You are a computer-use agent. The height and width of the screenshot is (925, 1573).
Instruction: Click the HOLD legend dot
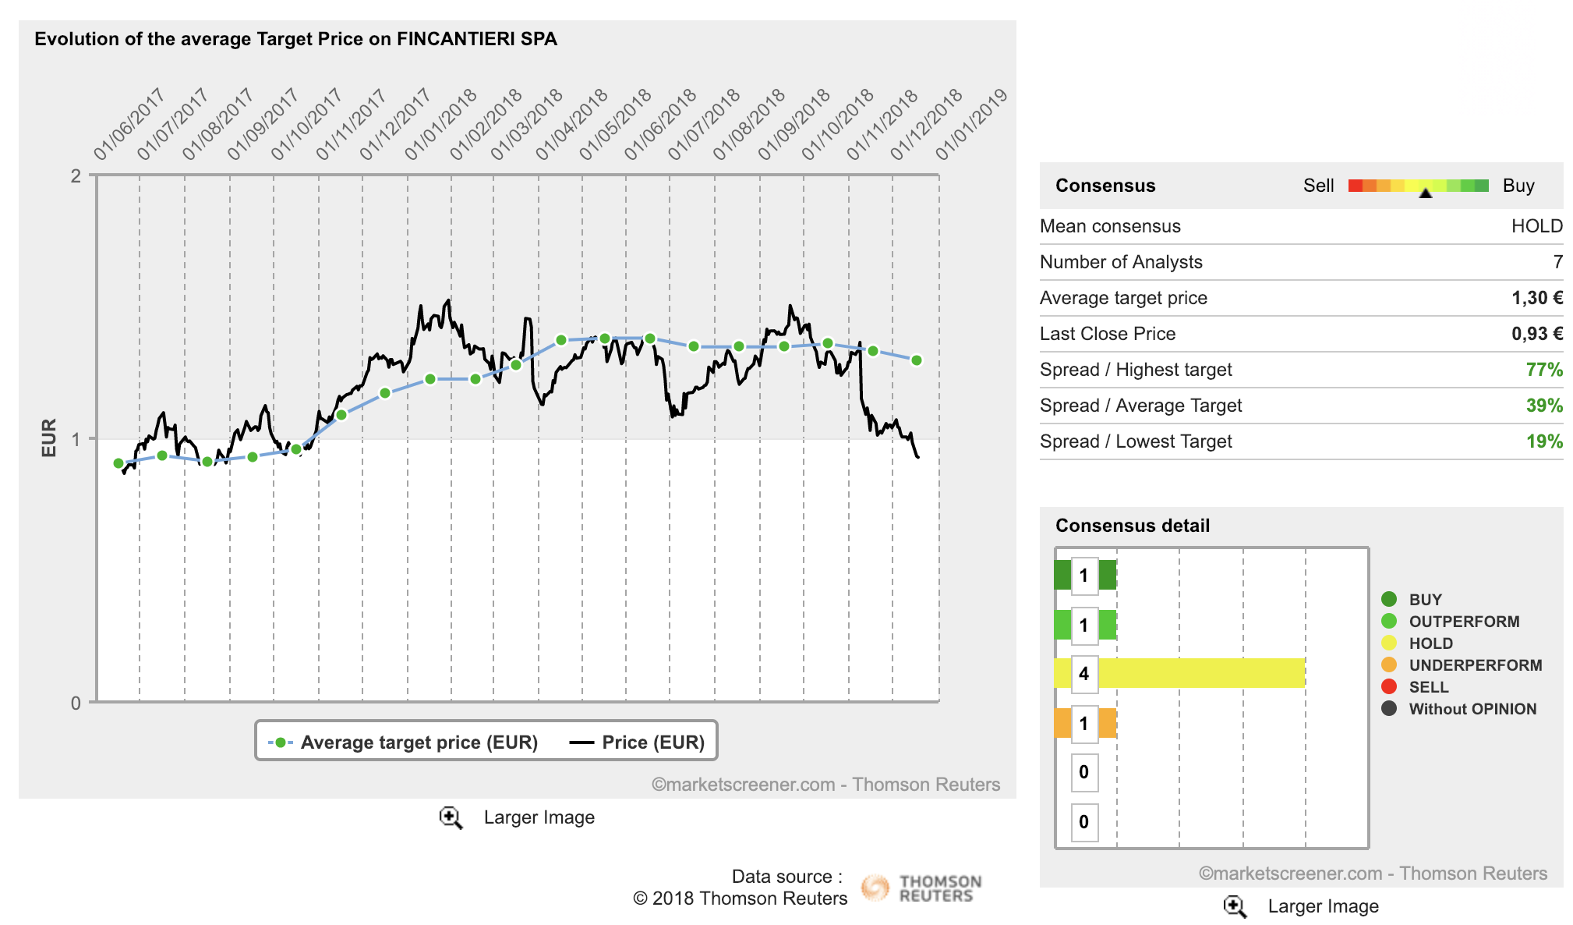(1389, 643)
